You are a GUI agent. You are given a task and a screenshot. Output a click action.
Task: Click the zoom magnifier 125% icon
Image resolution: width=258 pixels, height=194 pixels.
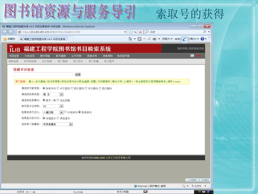[193, 186]
